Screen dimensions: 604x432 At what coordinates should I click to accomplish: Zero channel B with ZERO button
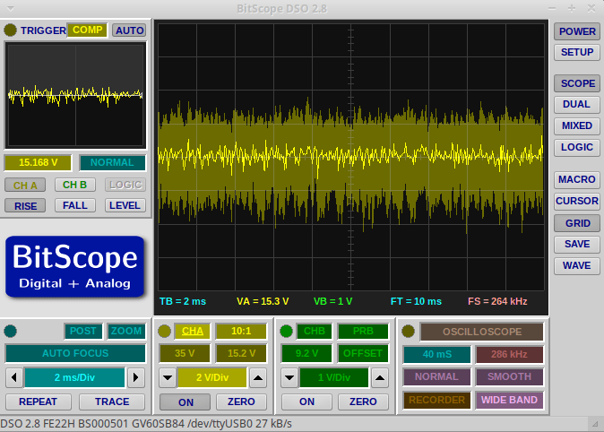pos(363,402)
